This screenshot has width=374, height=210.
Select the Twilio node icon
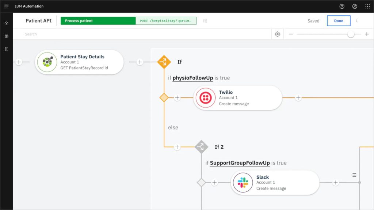(206, 98)
